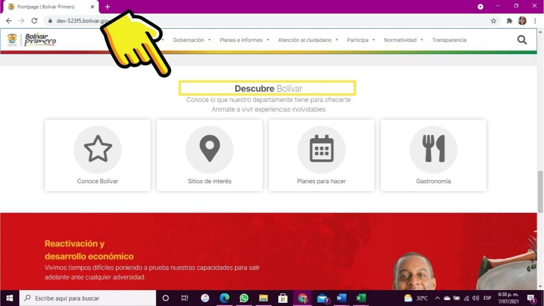This screenshot has height=306, width=544.
Task: Open Mail app on the taskbar
Action: click(322, 299)
